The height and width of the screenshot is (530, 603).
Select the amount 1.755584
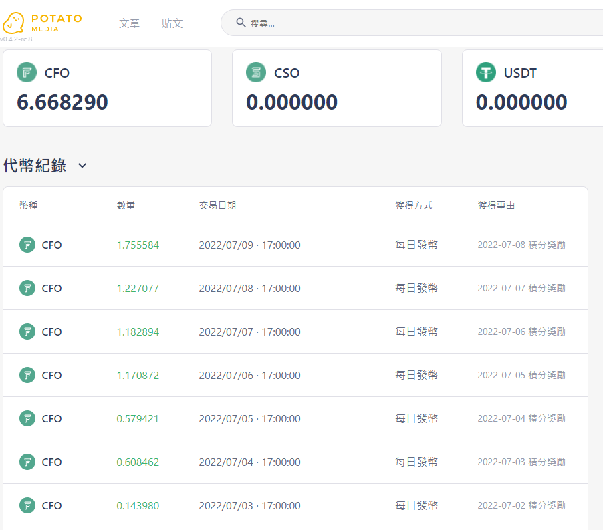click(x=138, y=245)
